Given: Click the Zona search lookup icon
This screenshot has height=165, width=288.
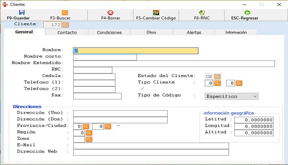Looking at the screenshot, I should pyautogui.click(x=89, y=139).
